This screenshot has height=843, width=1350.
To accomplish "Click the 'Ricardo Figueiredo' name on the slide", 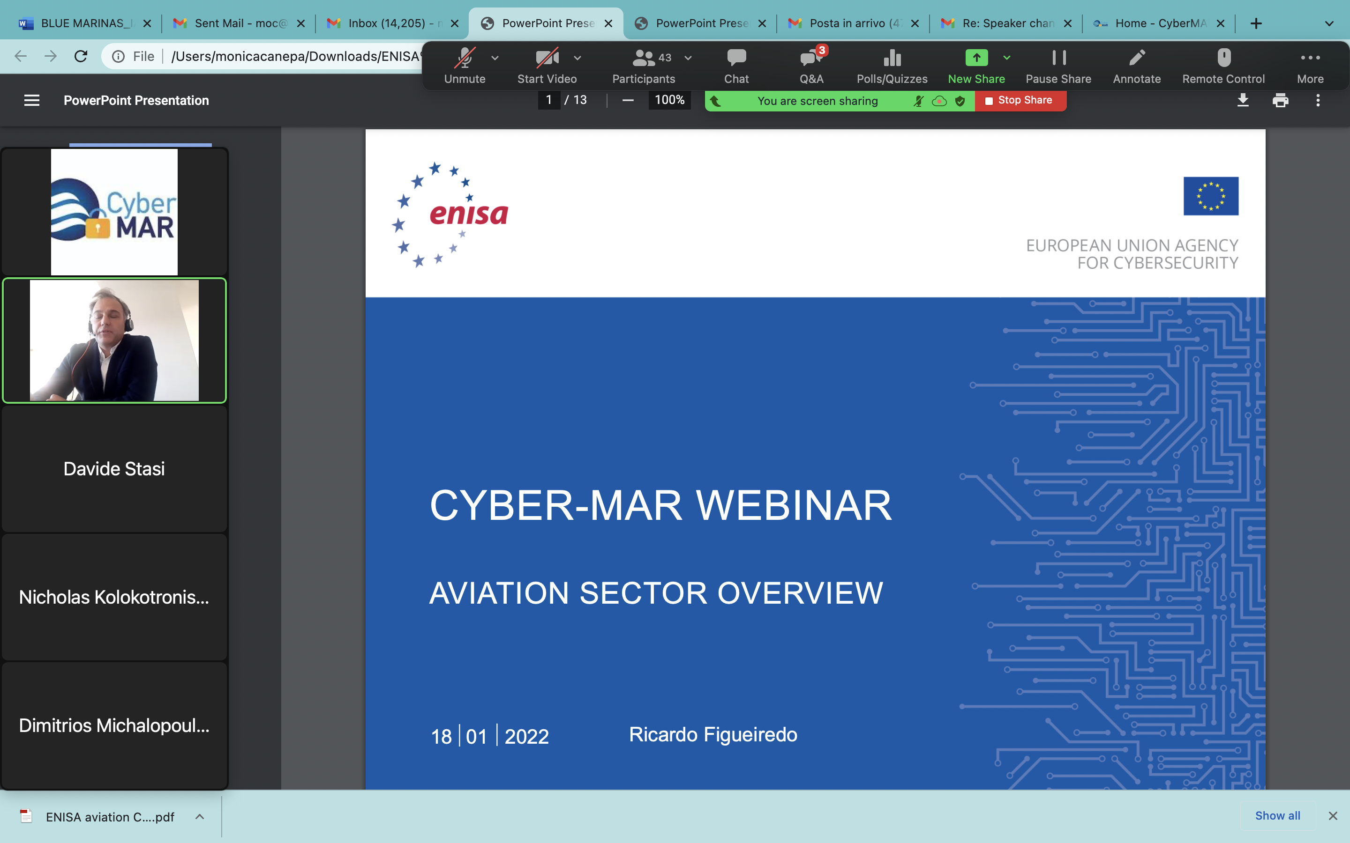I will tap(713, 734).
